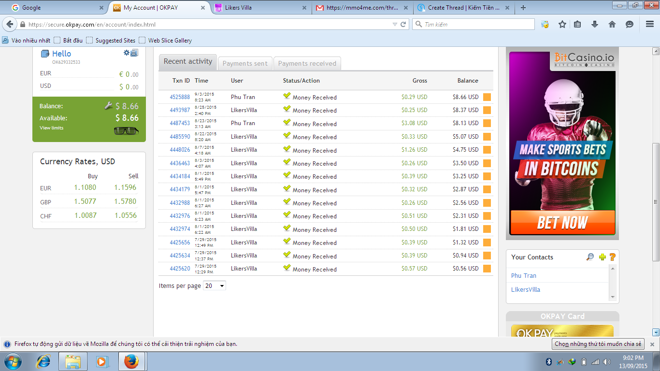Image resolution: width=660 pixels, height=371 pixels.
Task: Open the Firefox Hello chat smiley icon
Action: point(629,24)
